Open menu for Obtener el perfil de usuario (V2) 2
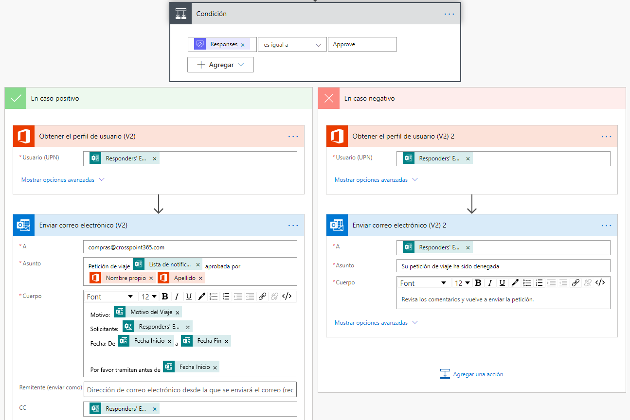630x420 pixels. tap(606, 137)
